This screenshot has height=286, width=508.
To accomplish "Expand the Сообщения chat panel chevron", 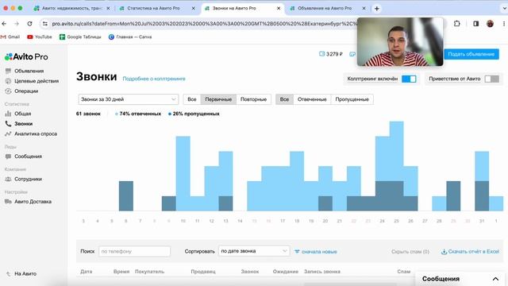I will pyautogui.click(x=495, y=279).
